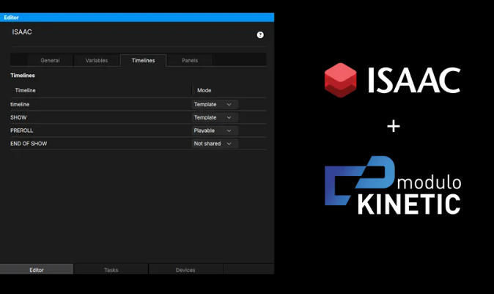The image size is (494, 294).
Task: Open Mode dropdown for timeline row
Action: point(215,104)
